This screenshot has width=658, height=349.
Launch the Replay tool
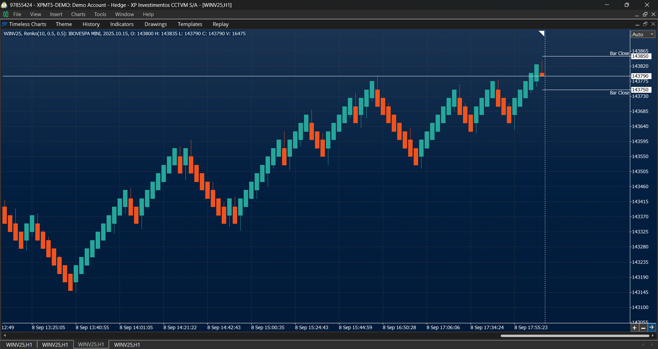tap(220, 24)
